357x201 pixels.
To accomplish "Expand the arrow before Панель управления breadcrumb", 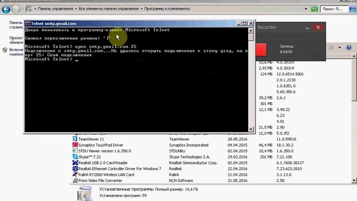I will [x=35, y=9].
